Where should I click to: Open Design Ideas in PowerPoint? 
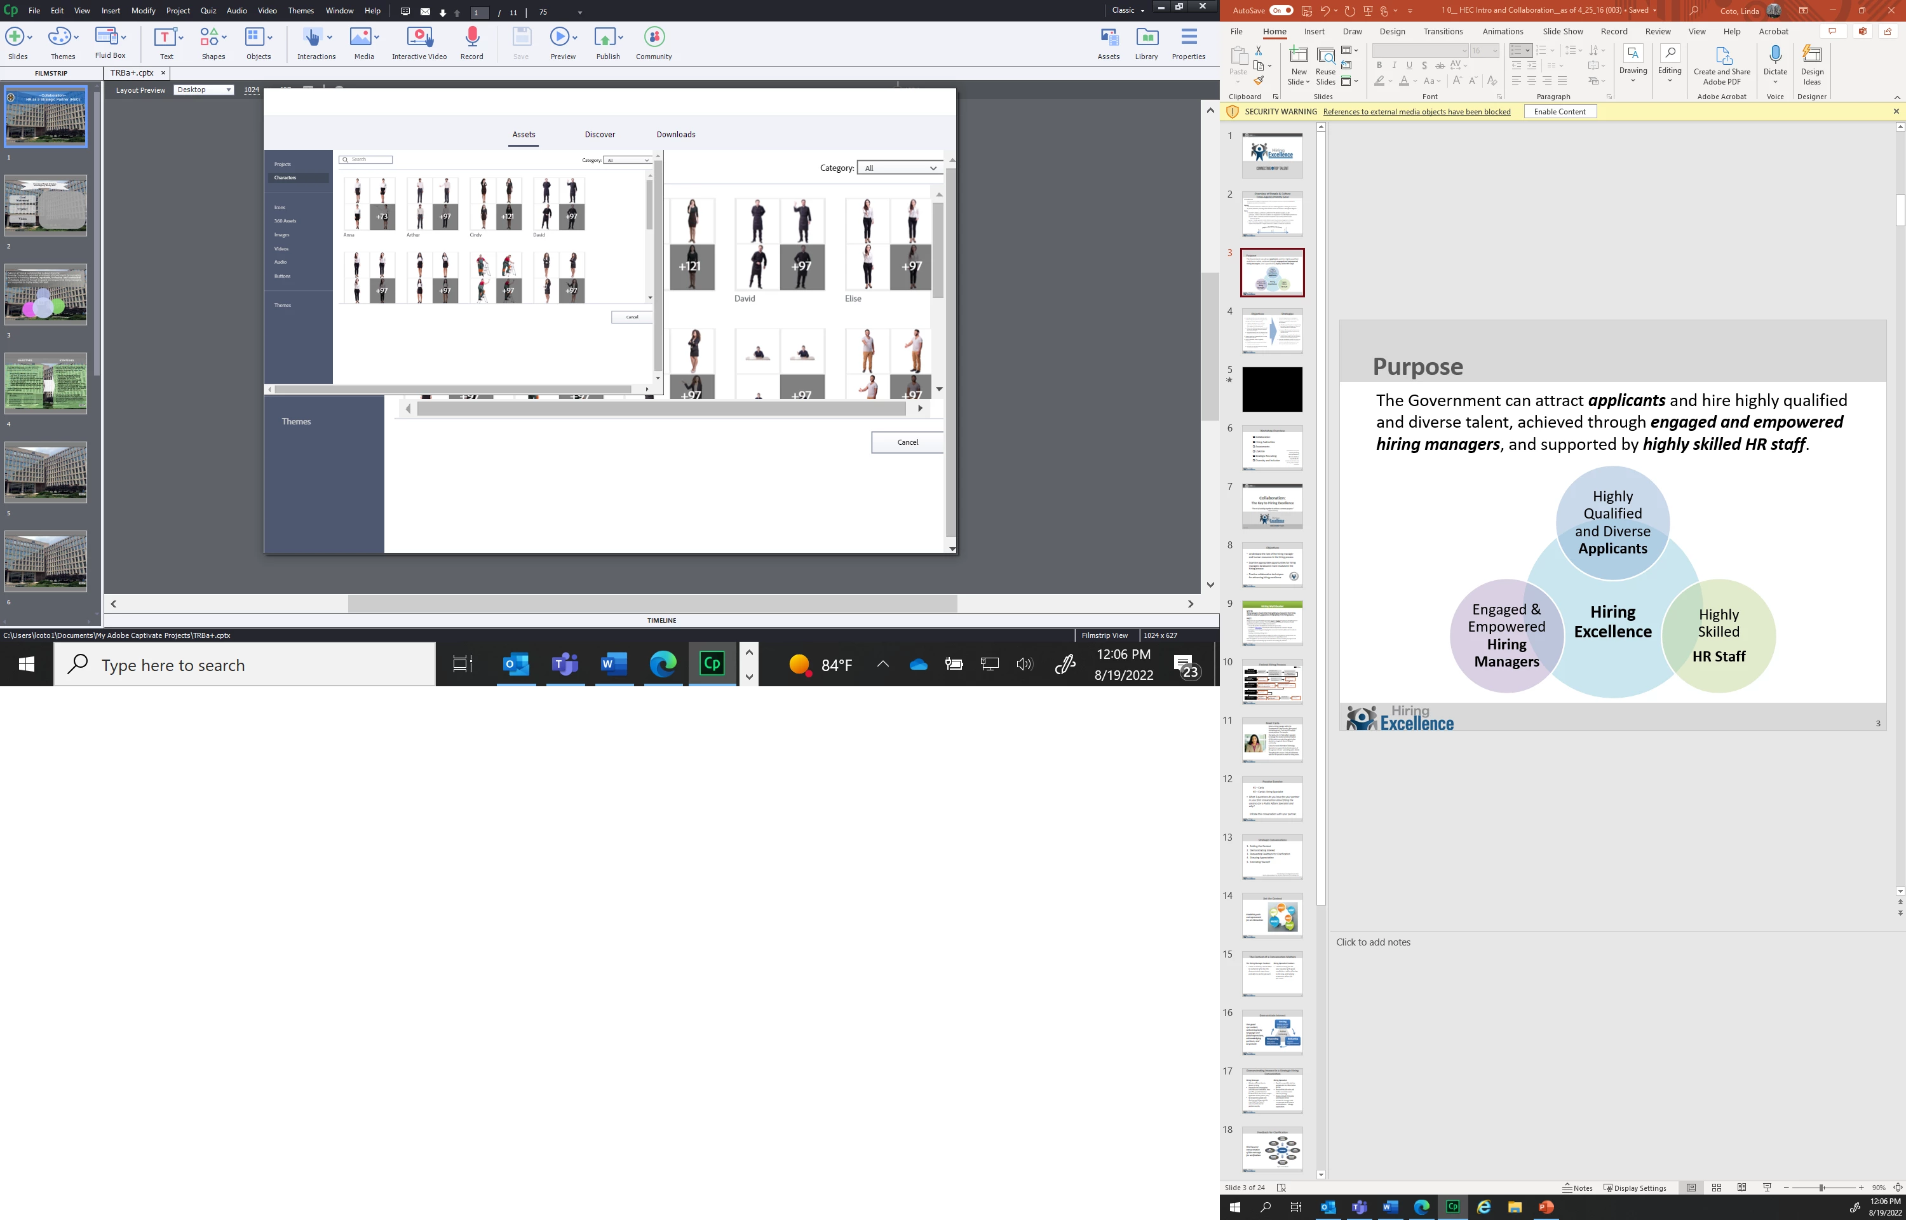[1812, 55]
